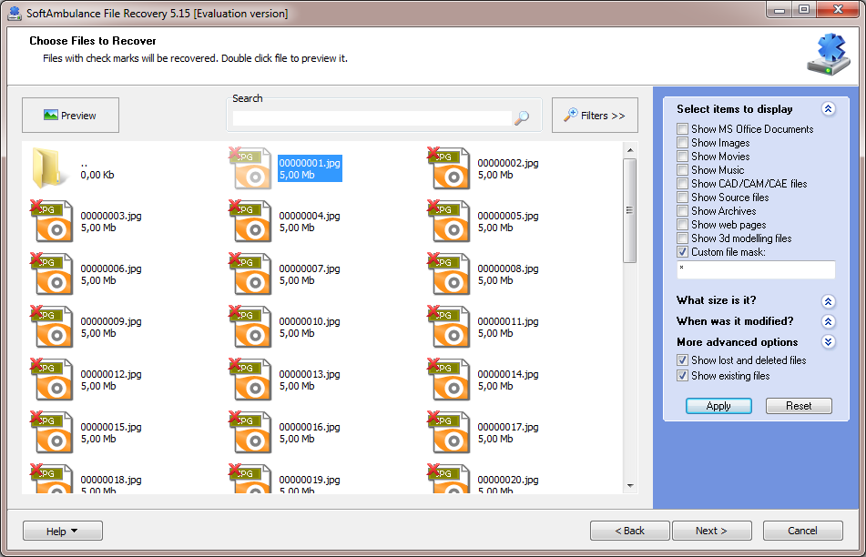Enable Show CAD/CAM/CAE files
Viewport: 866px width, 557px height.
(683, 184)
